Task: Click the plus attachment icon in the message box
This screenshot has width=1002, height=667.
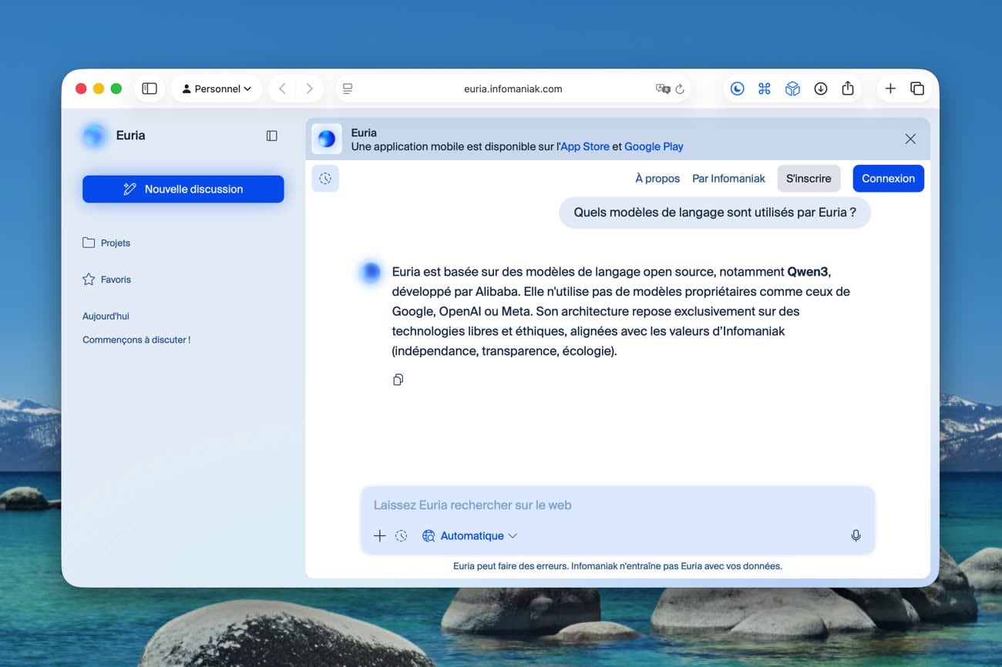Action: (x=379, y=536)
